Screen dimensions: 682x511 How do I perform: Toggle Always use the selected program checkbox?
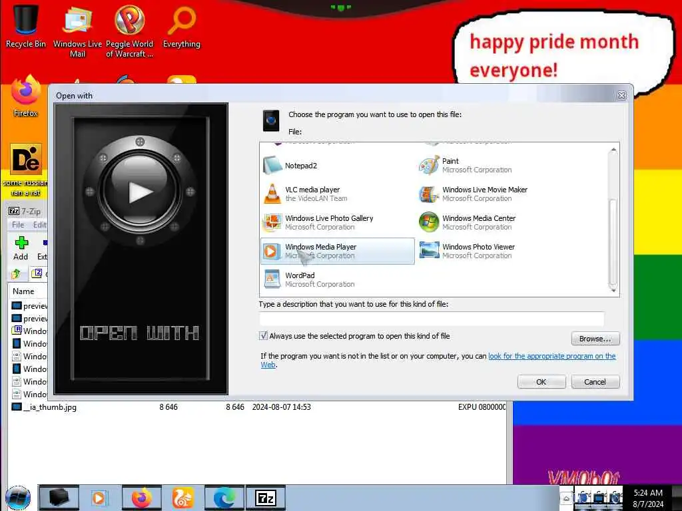click(x=263, y=336)
